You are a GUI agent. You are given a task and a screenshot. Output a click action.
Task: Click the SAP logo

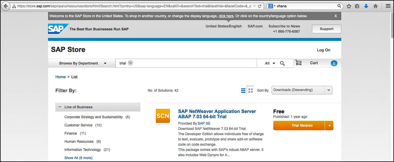coord(58,29)
